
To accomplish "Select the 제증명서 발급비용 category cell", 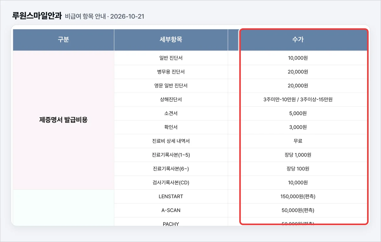I will click(x=63, y=120).
